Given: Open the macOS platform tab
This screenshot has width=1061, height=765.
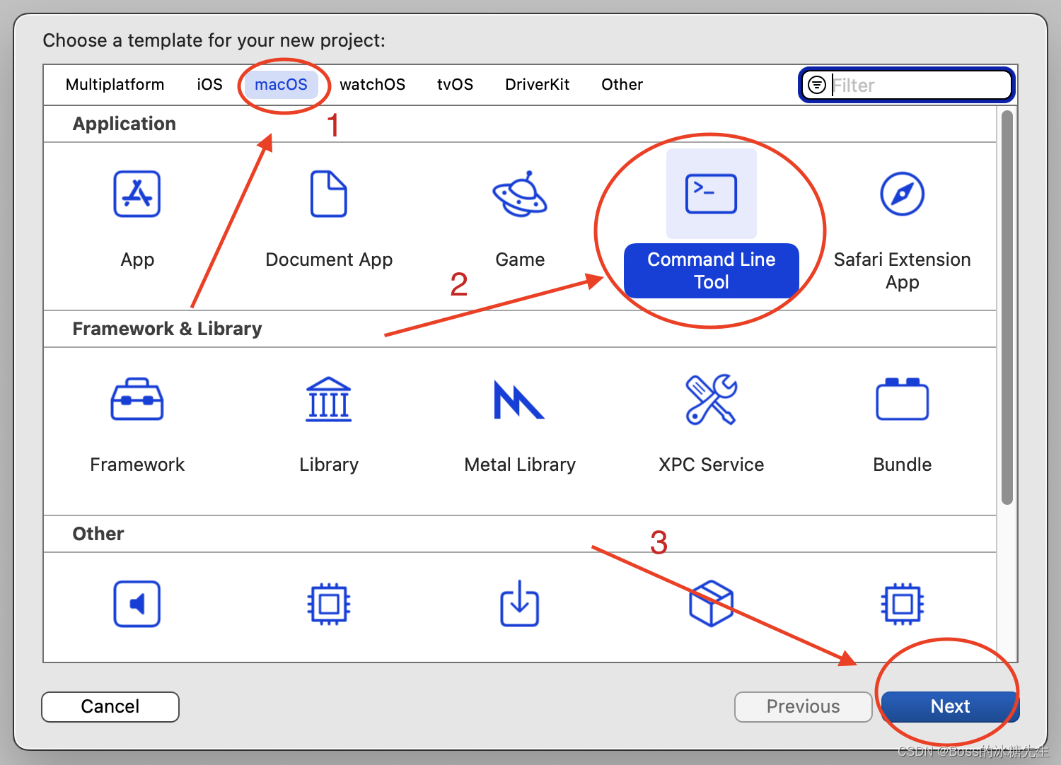Looking at the screenshot, I should coord(281,85).
